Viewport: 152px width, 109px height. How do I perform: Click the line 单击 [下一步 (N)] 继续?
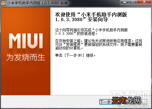click(x=75, y=55)
